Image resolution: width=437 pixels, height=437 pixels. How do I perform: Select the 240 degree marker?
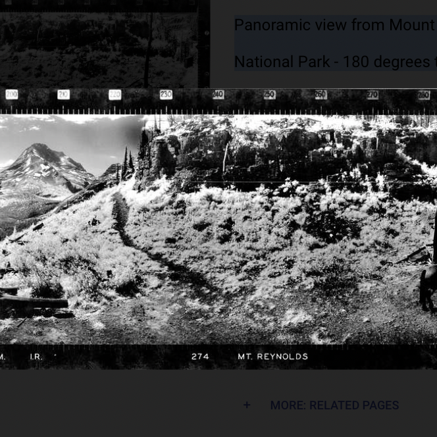click(218, 95)
